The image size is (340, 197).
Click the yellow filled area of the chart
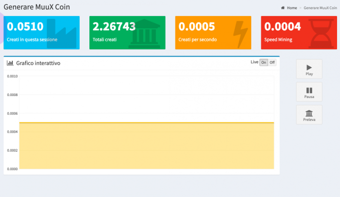[x=147, y=146]
